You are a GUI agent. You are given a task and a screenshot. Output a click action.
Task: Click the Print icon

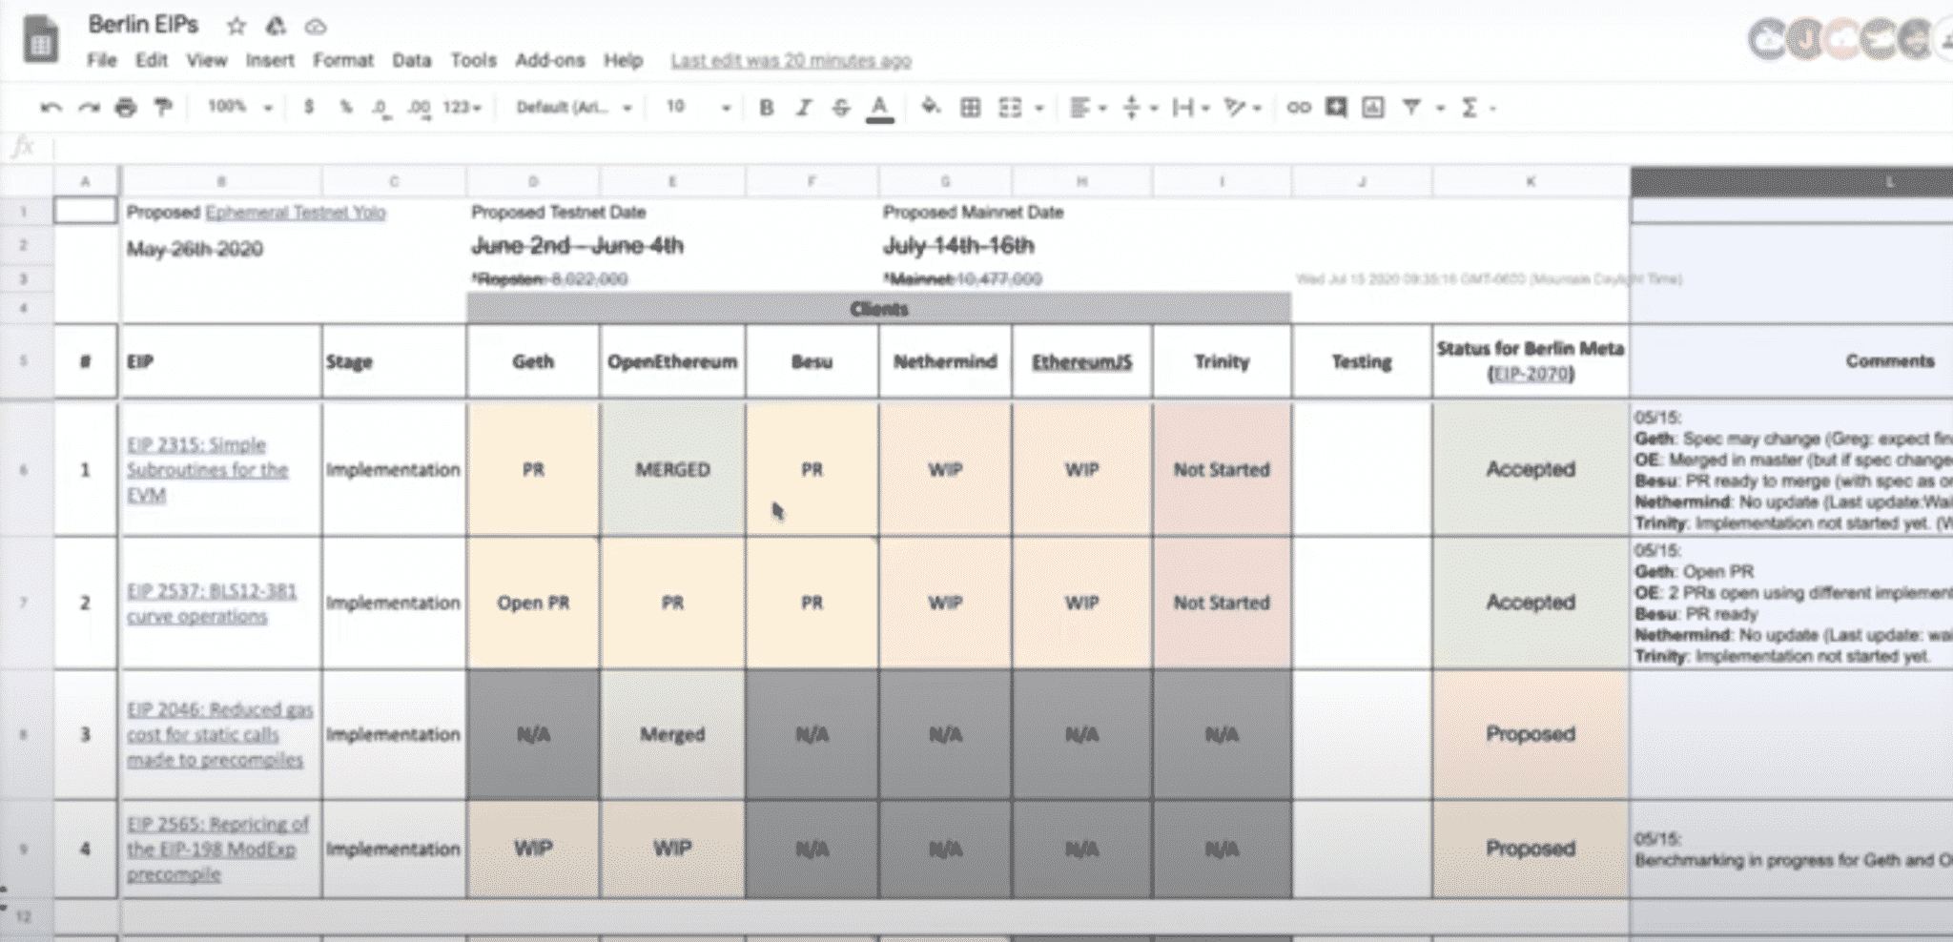pyautogui.click(x=126, y=108)
